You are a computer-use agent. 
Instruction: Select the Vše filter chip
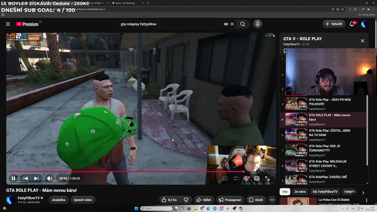click(285, 192)
